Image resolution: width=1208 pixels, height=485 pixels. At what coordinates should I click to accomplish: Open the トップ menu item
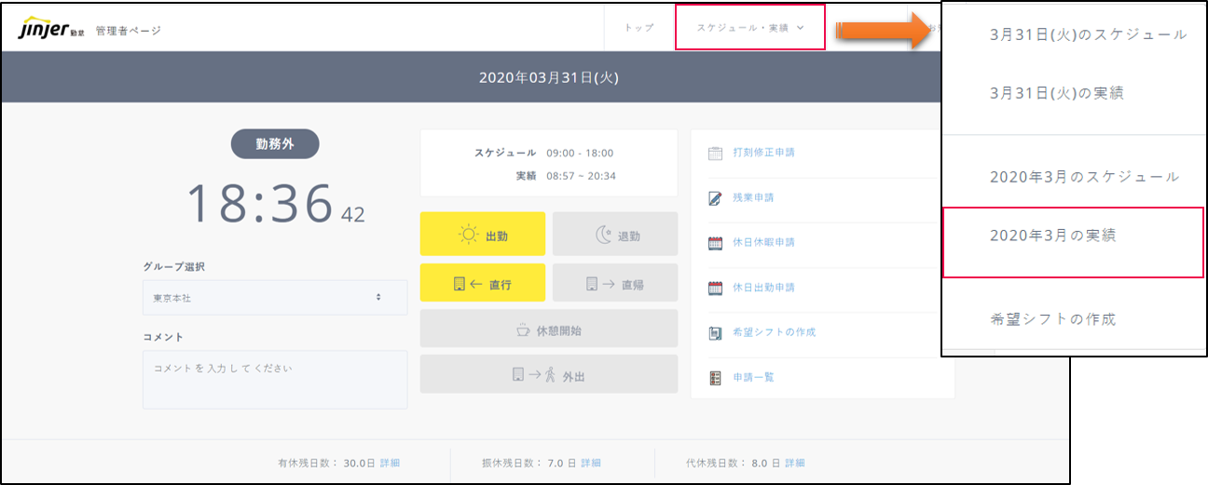coord(639,28)
